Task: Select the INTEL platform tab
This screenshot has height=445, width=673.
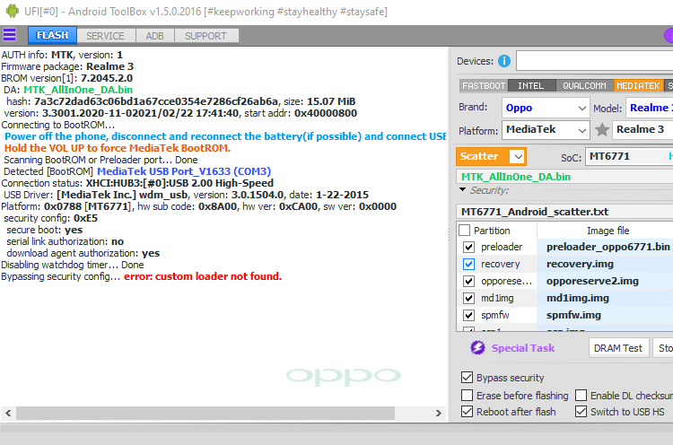Action: pos(531,86)
